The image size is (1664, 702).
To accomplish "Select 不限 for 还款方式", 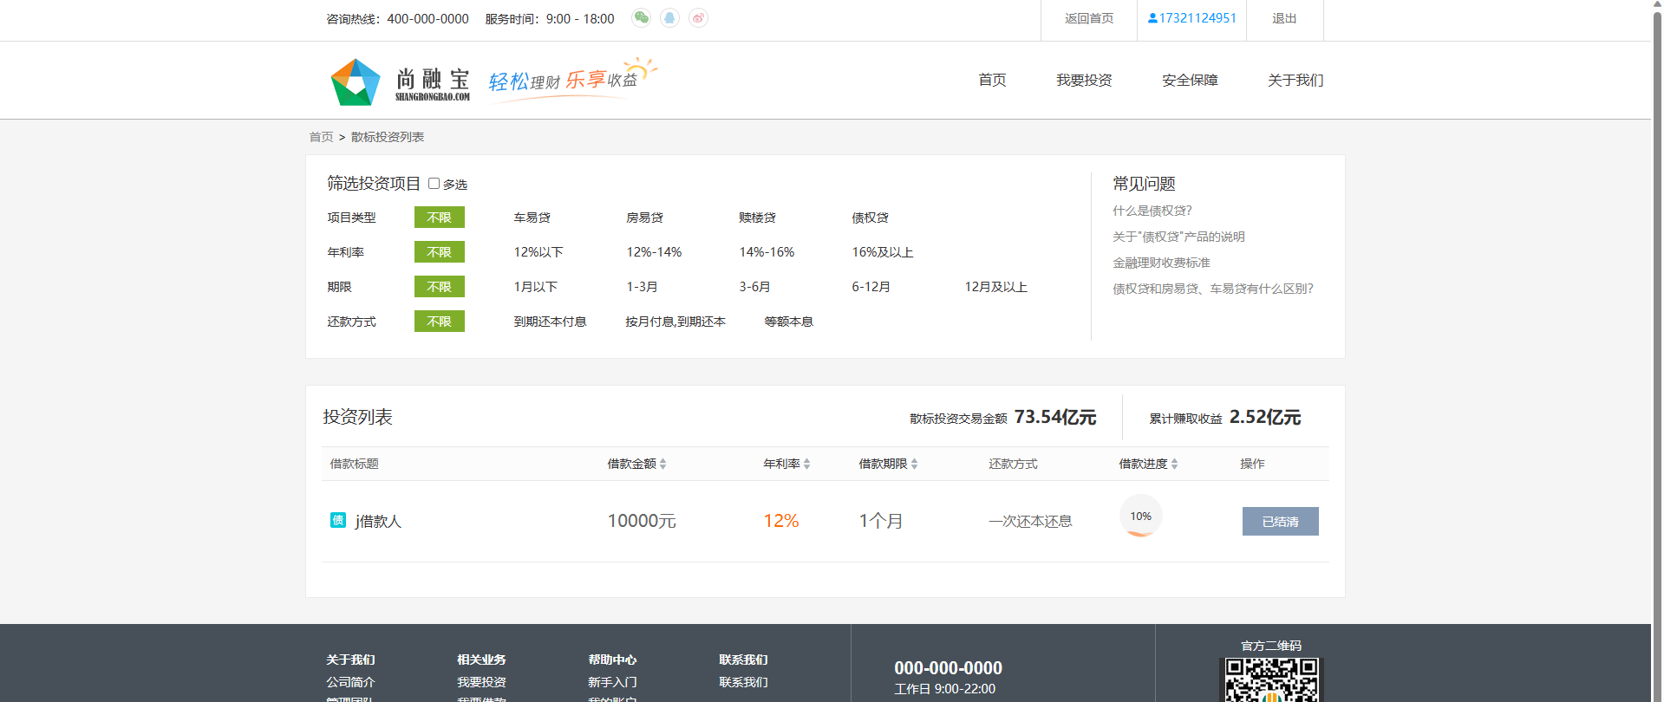I will click(x=440, y=322).
